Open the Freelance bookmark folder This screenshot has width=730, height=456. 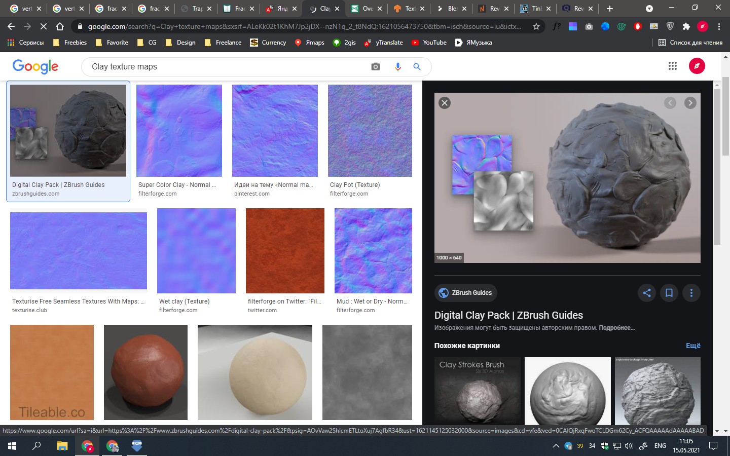(x=223, y=43)
